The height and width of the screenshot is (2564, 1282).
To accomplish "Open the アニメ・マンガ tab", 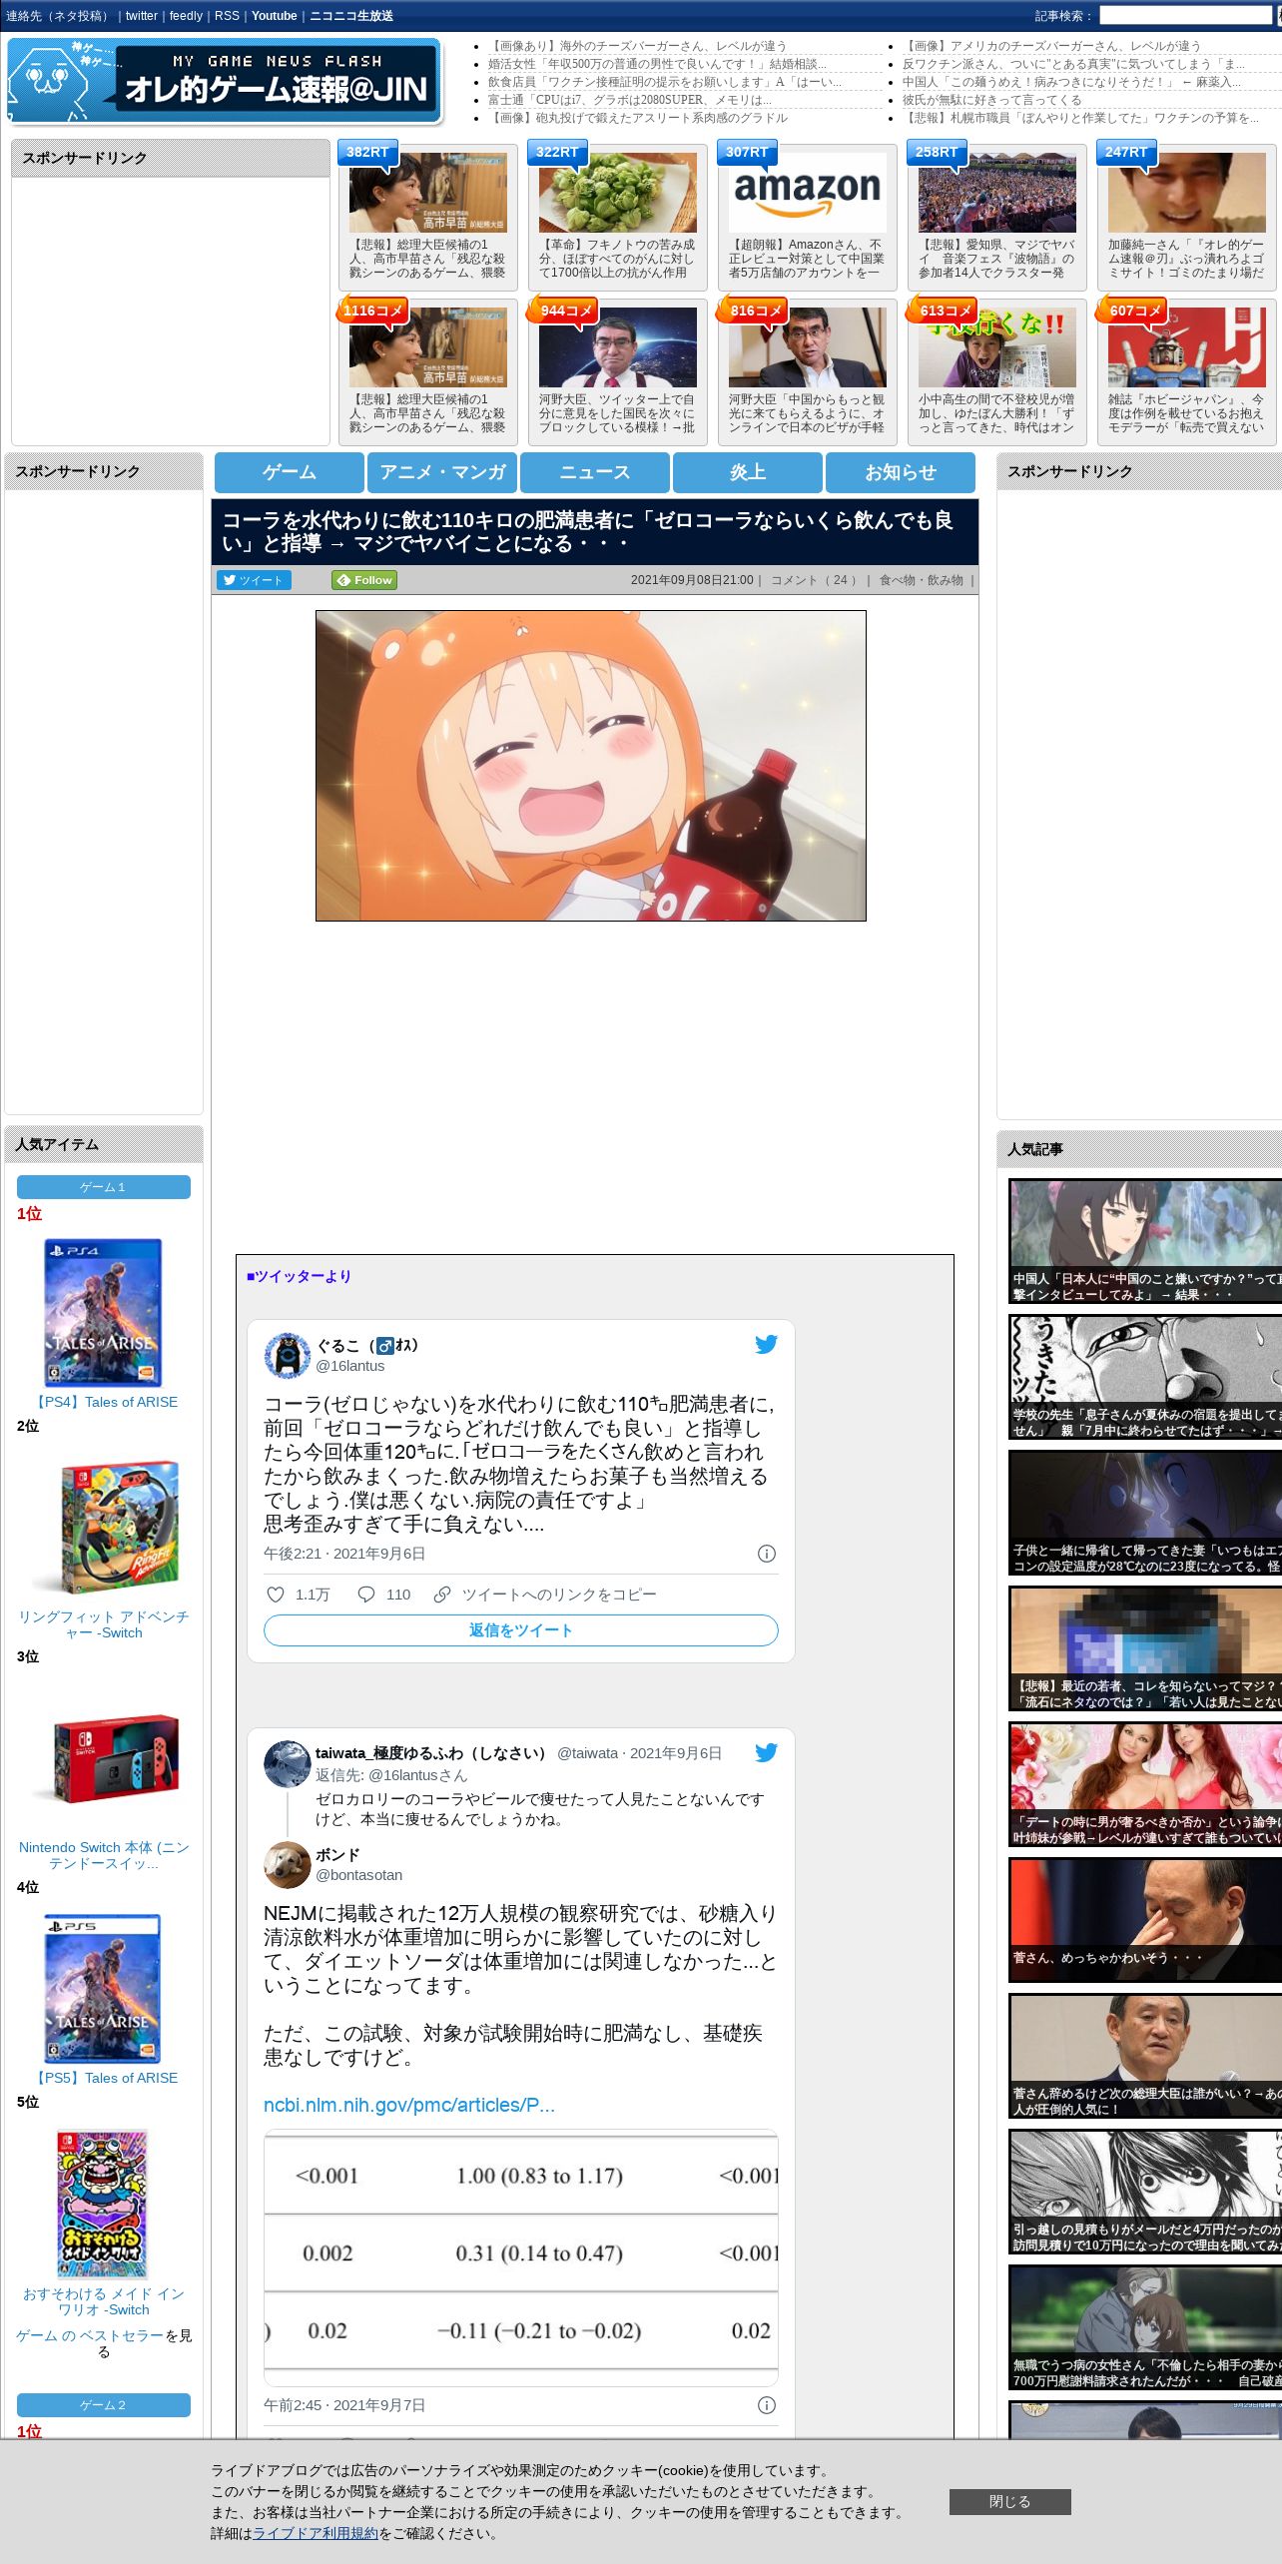I will (442, 472).
